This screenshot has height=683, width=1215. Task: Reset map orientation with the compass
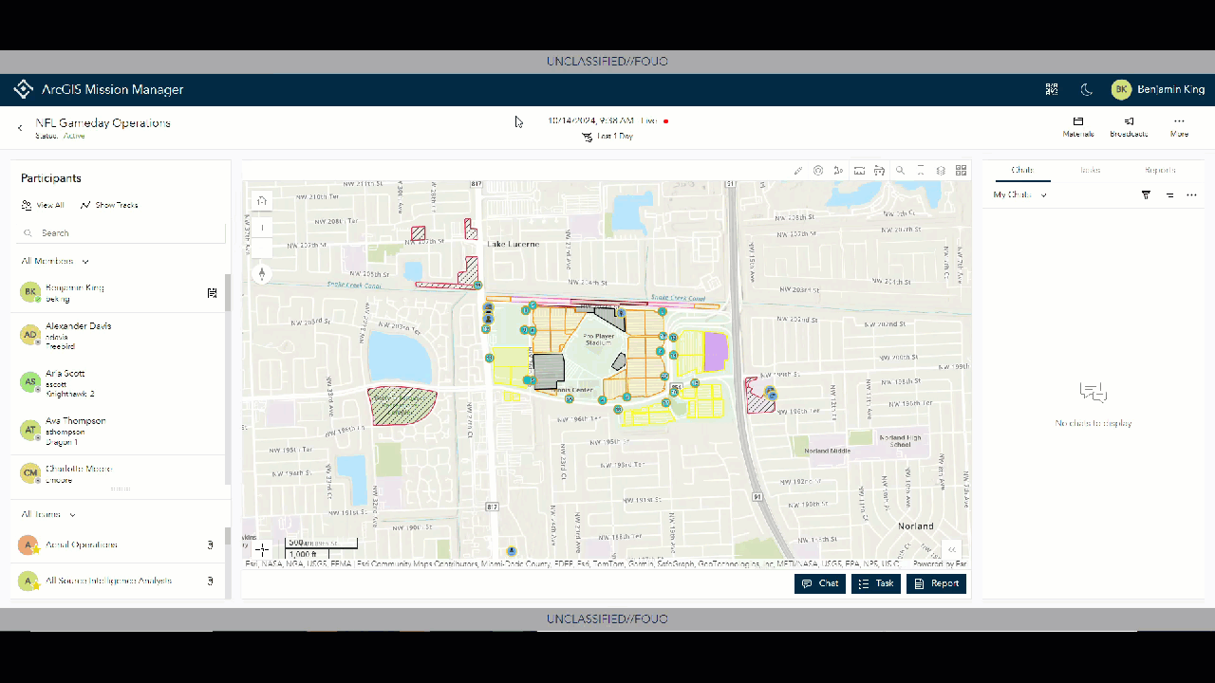pyautogui.click(x=262, y=274)
